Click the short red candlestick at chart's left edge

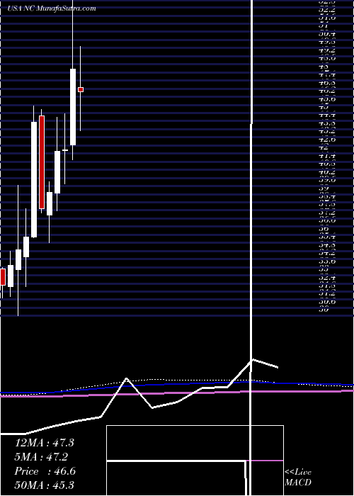[3, 277]
